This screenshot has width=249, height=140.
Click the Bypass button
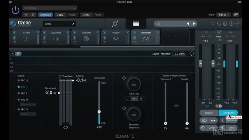[209, 113]
